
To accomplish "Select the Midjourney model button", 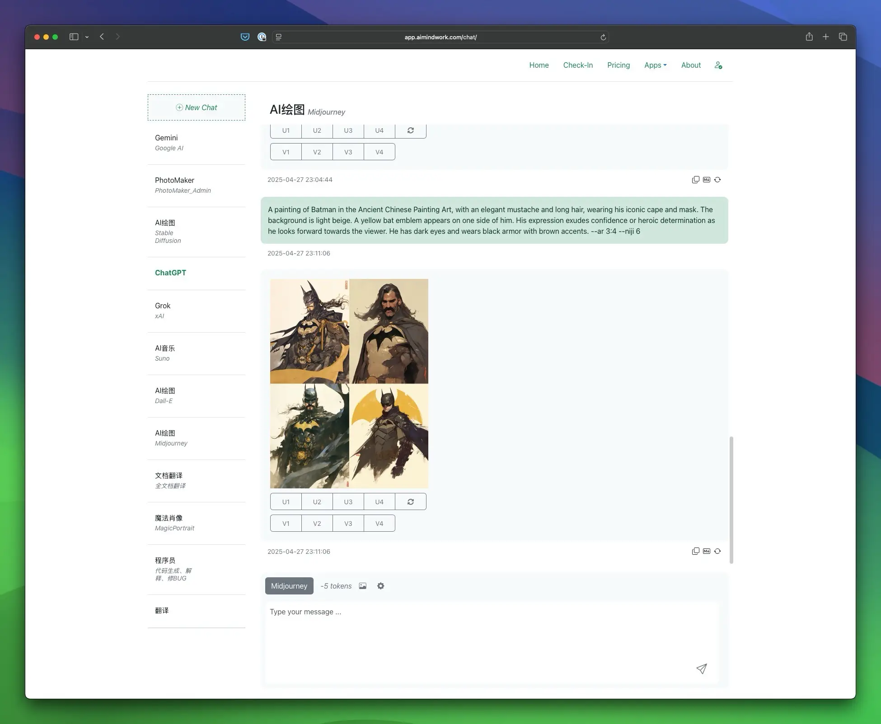I will tap(289, 586).
